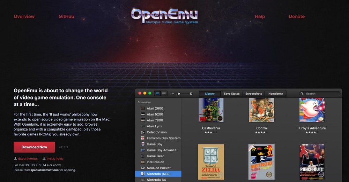Screen dimensions: 349x182
Task: Switch to grid view in OpenEmu toolbar
Action: pos(157,94)
